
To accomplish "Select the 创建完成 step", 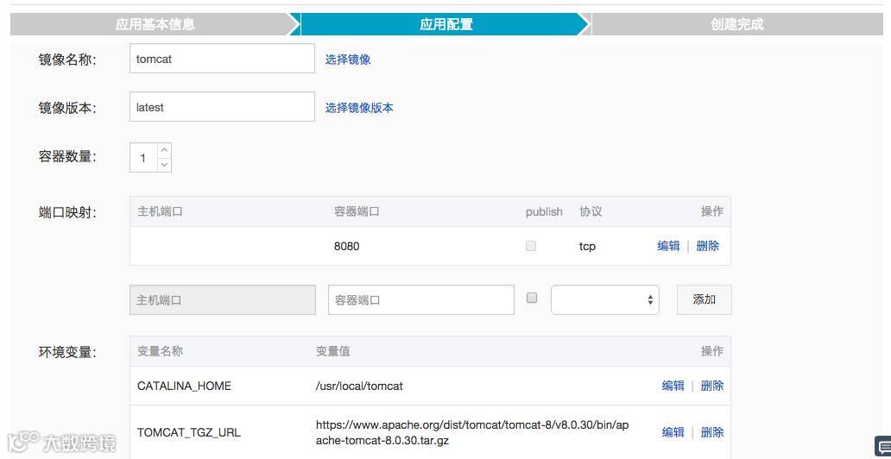I will point(737,24).
